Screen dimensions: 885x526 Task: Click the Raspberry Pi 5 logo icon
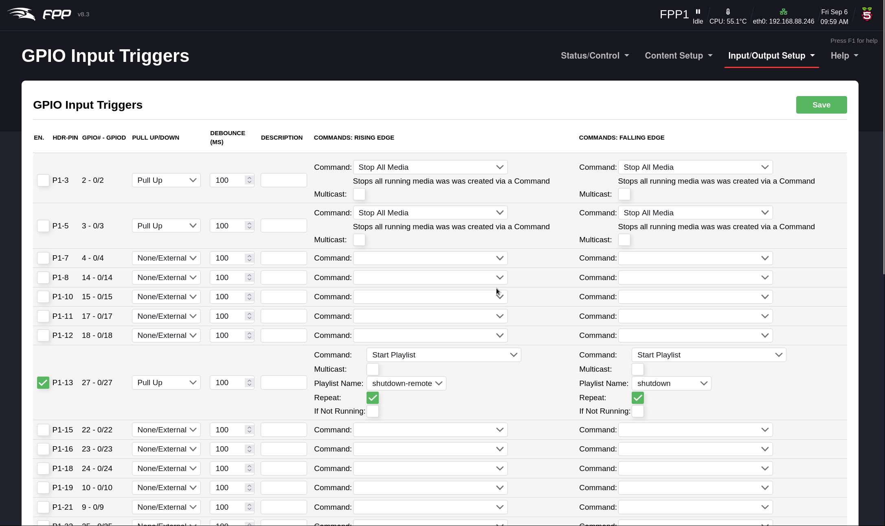(867, 15)
